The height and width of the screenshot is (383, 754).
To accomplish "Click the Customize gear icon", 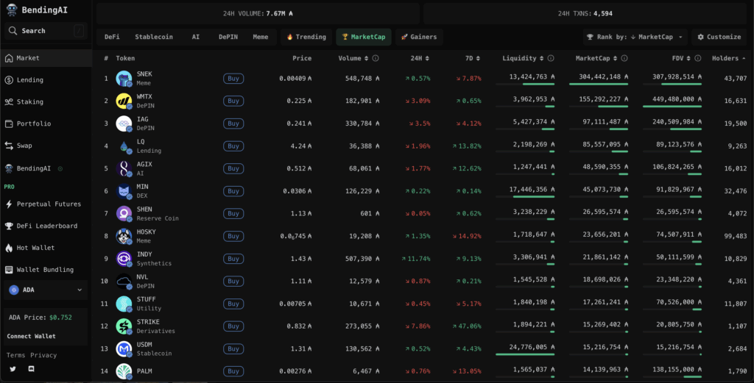I will pyautogui.click(x=701, y=37).
